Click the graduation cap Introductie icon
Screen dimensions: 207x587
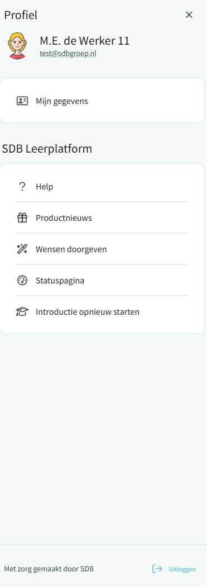22,311
